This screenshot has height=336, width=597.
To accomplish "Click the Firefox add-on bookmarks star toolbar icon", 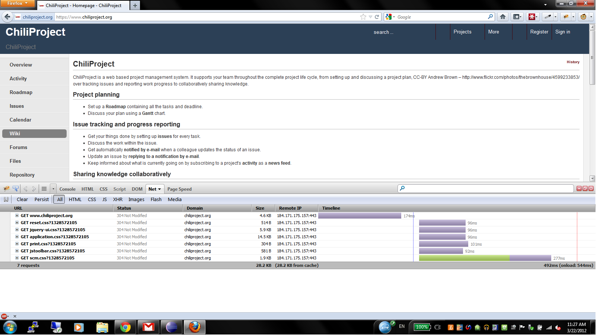I will click(517, 17).
